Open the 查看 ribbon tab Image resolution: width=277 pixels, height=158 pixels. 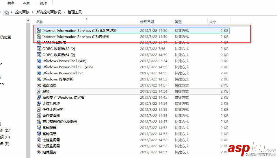[26, 3]
